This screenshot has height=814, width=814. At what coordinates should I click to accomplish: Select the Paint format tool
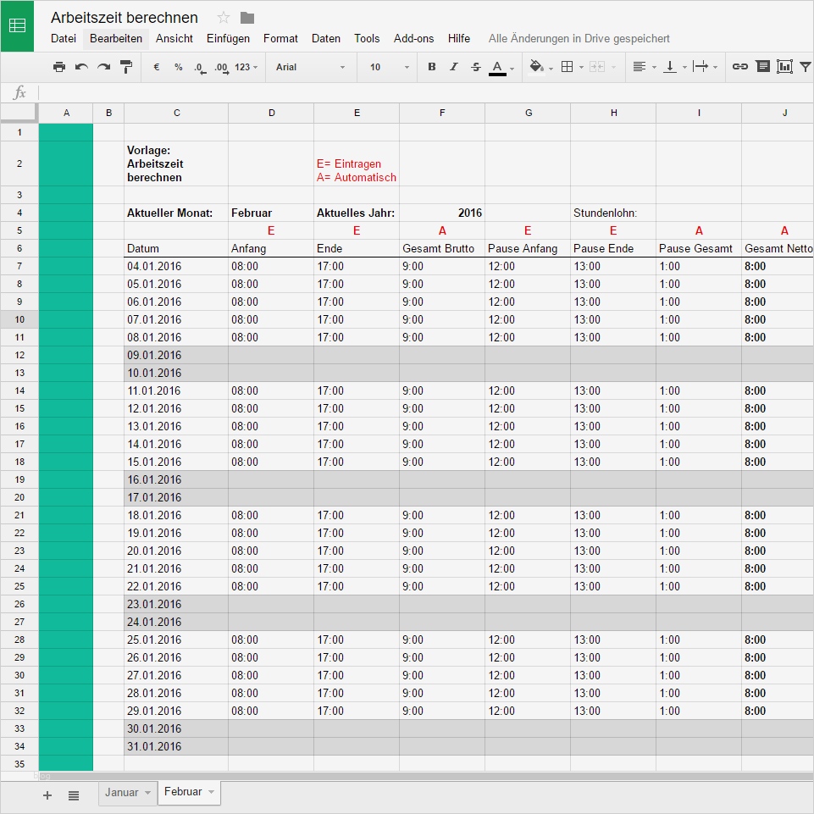125,66
